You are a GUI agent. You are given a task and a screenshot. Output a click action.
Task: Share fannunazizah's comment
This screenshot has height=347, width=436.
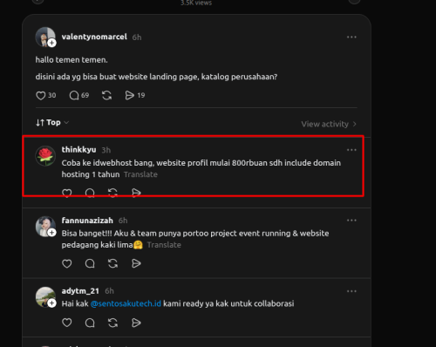(136, 263)
